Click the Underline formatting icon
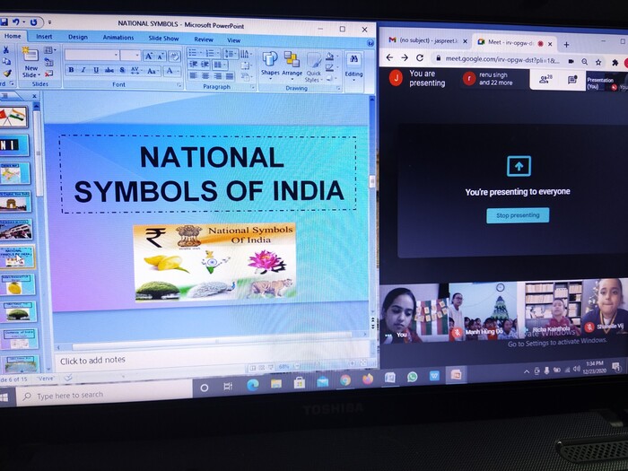 [x=96, y=70]
